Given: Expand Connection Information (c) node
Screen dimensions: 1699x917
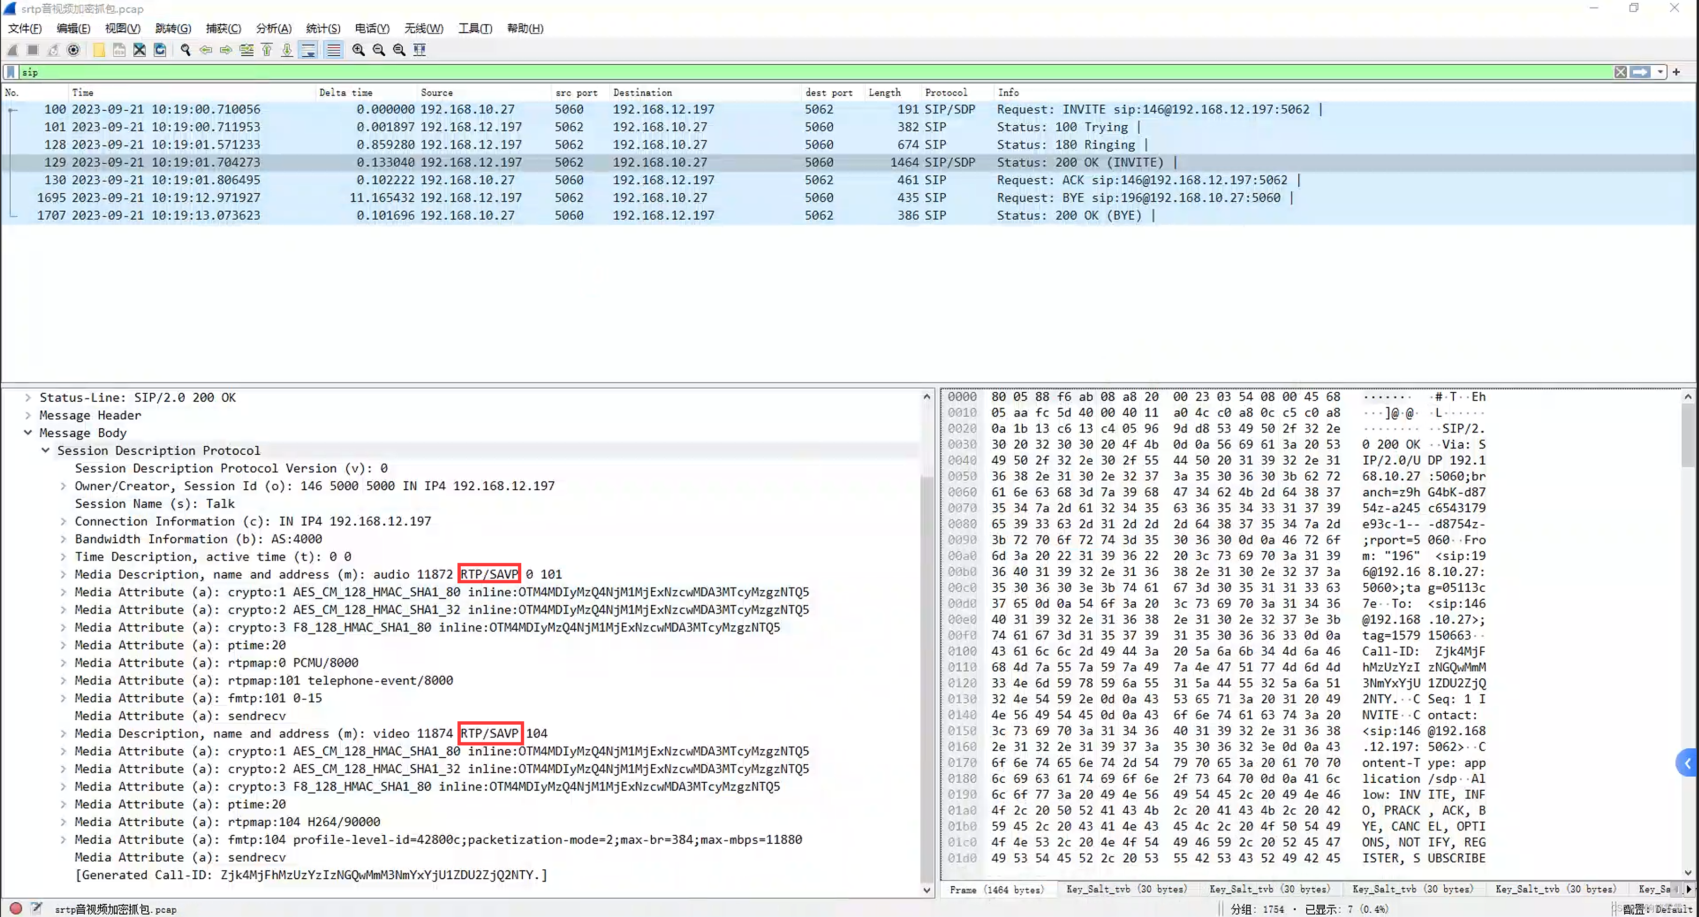Looking at the screenshot, I should 63,521.
